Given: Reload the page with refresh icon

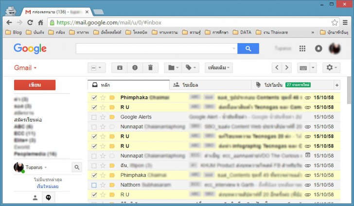Looking at the screenshot, I should [30, 22].
